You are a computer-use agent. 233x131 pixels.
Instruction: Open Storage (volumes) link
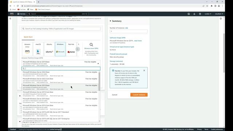[116, 61]
